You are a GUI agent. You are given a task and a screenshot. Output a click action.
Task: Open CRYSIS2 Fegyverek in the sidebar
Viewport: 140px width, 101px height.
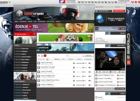[x=22, y=49]
